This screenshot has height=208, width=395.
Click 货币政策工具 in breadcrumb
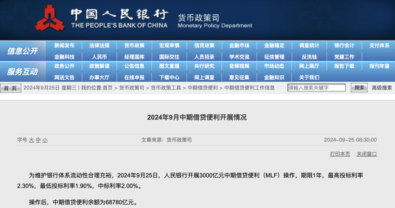(166, 88)
